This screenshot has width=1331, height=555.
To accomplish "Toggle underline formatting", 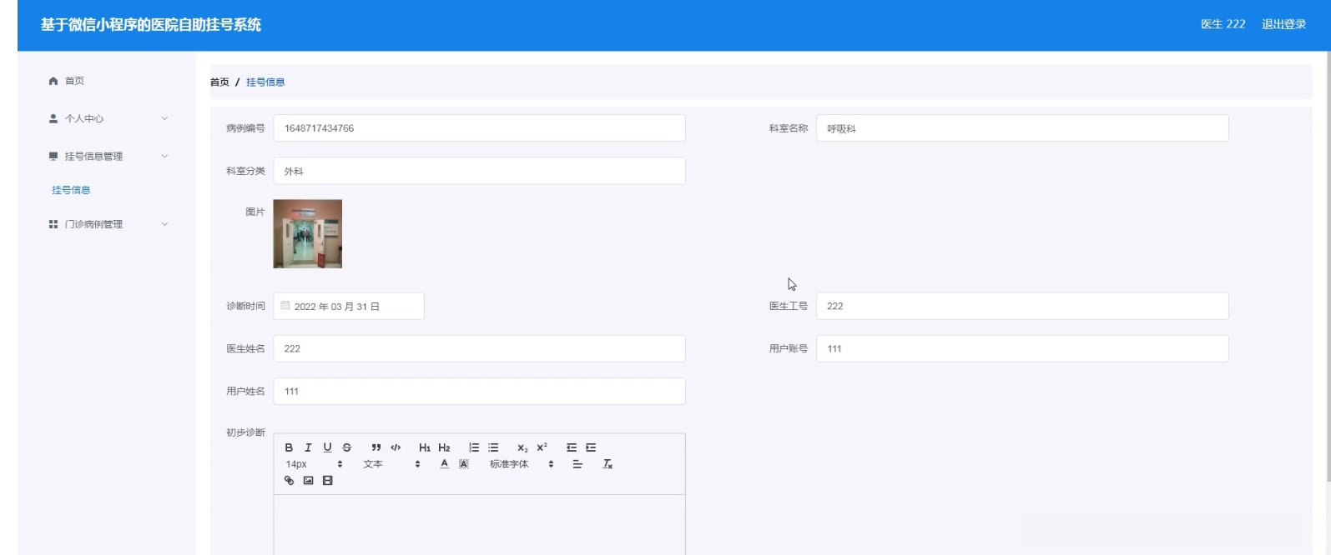I will tap(327, 447).
